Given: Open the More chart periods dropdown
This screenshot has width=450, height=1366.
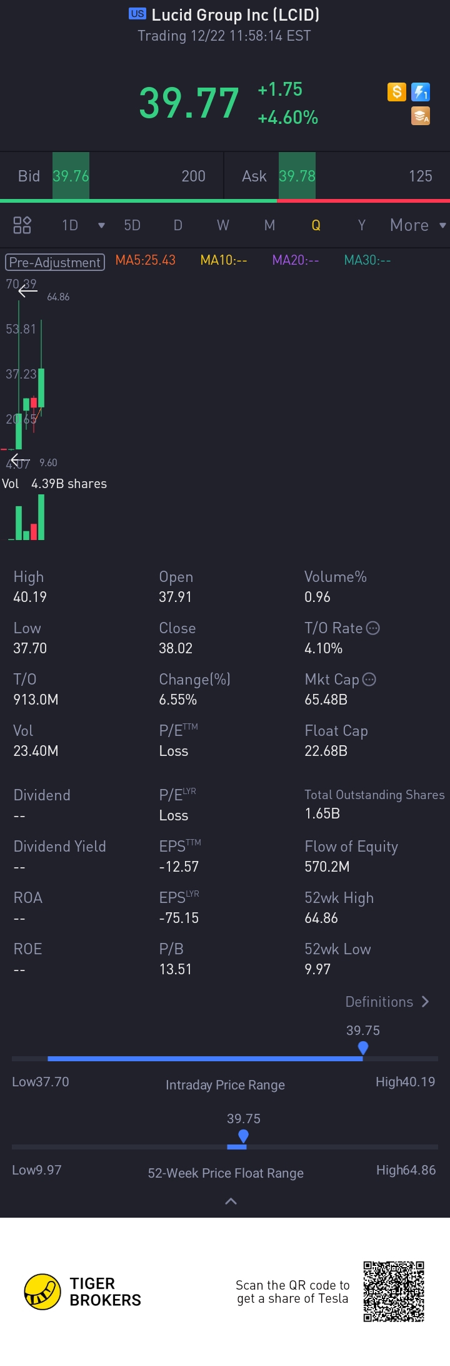Looking at the screenshot, I should tap(417, 225).
